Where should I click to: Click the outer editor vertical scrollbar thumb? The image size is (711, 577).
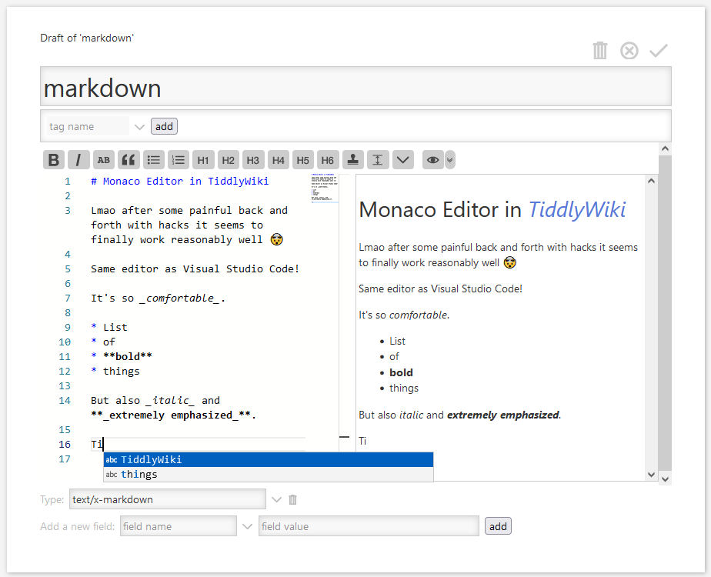(x=665, y=313)
